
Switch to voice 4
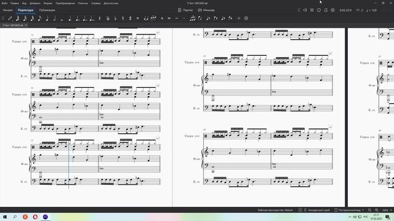tap(230, 18)
